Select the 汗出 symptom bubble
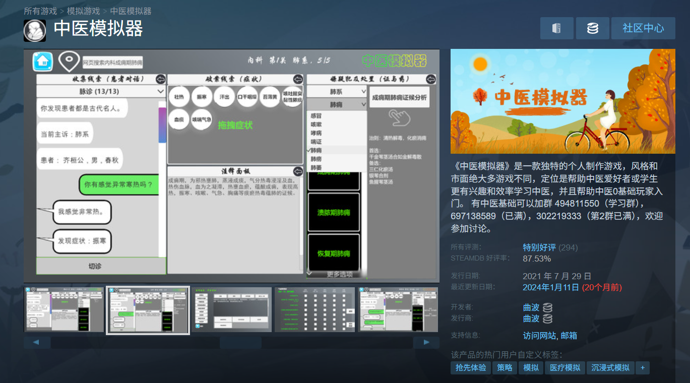 pyautogui.click(x=224, y=96)
